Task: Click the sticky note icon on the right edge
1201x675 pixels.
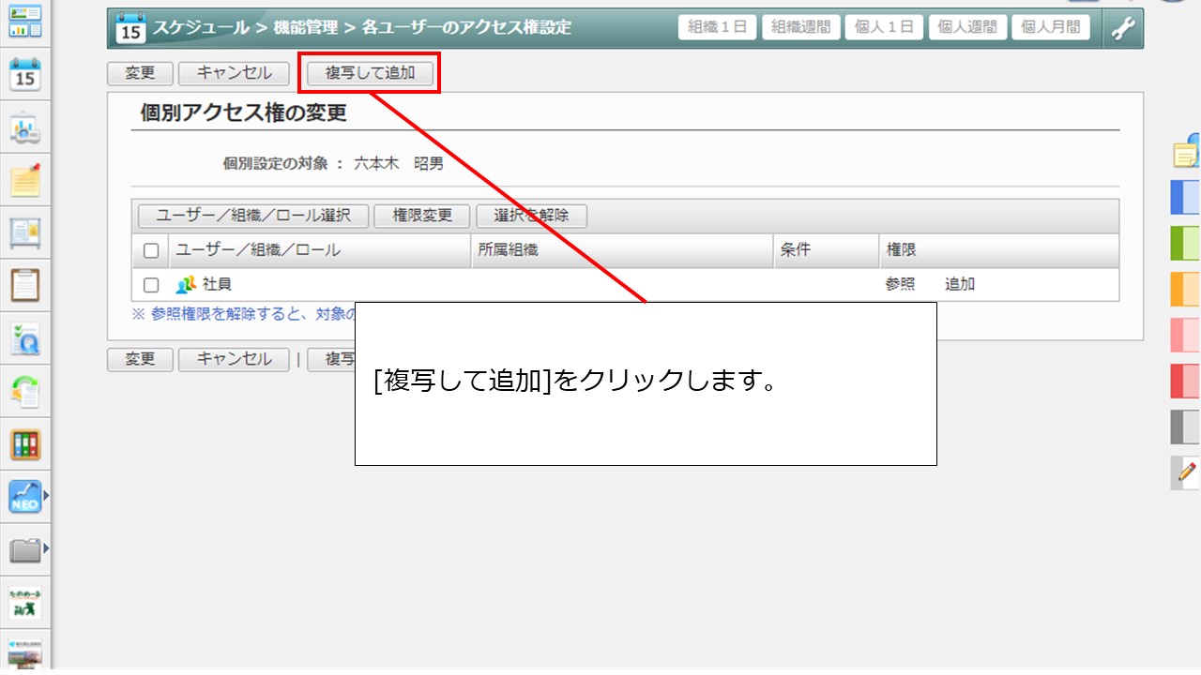Action: pos(1187,153)
